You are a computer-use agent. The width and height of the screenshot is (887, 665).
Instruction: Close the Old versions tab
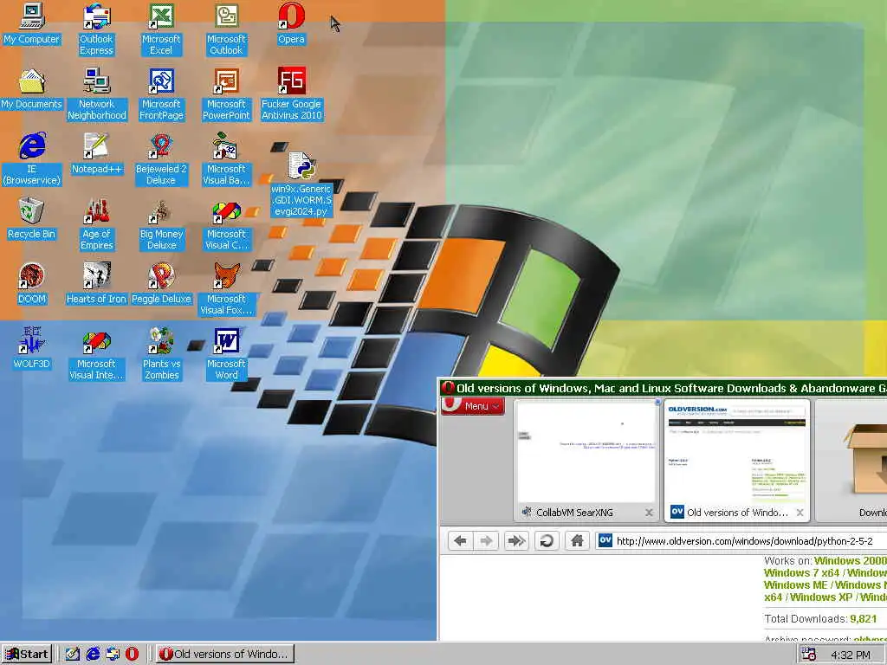click(x=800, y=513)
